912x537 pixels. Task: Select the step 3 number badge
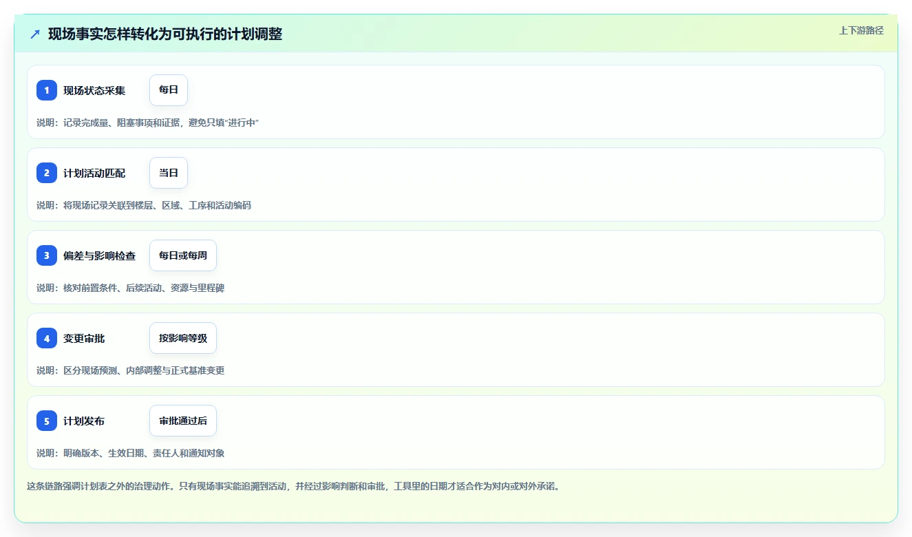pyautogui.click(x=47, y=255)
